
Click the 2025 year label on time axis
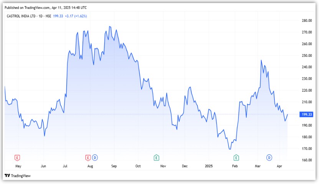(x=209, y=166)
